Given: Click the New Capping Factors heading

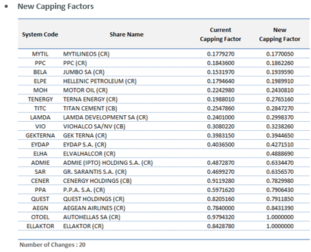Looking at the screenshot, I should pos(55,7).
